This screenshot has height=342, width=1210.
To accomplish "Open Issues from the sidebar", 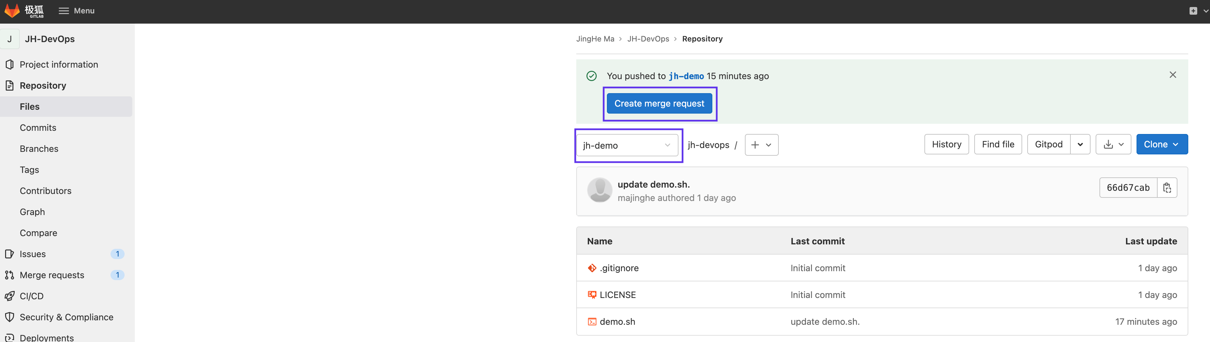I will (x=32, y=254).
